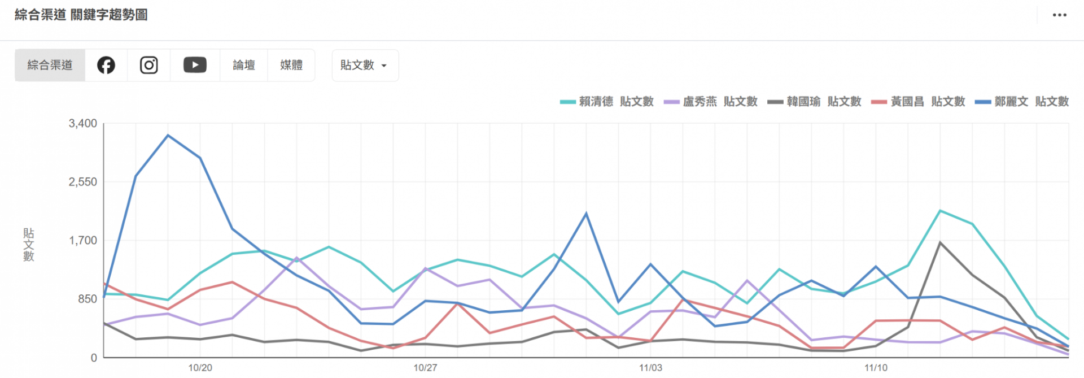Click the teal 賴清德 legend color swatch
The height and width of the screenshot is (378, 1084).
[567, 102]
